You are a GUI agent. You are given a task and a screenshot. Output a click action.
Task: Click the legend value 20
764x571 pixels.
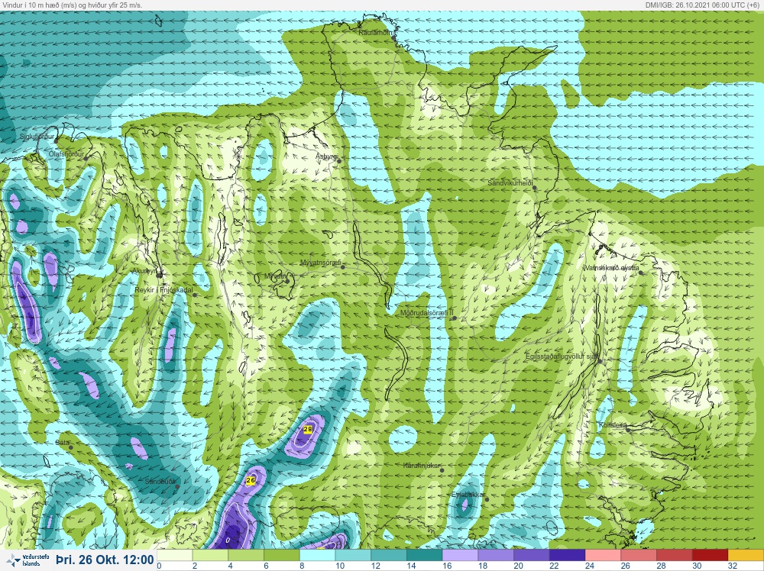point(518,566)
